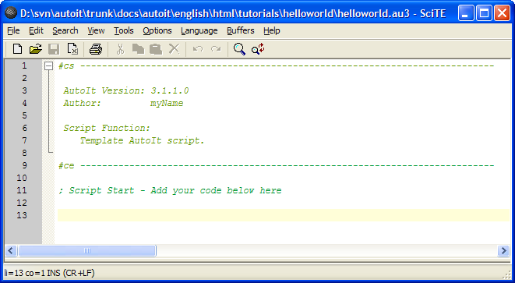The image size is (515, 283).
Task: Click the Delete X toolbar icon
Action: [x=174, y=49]
